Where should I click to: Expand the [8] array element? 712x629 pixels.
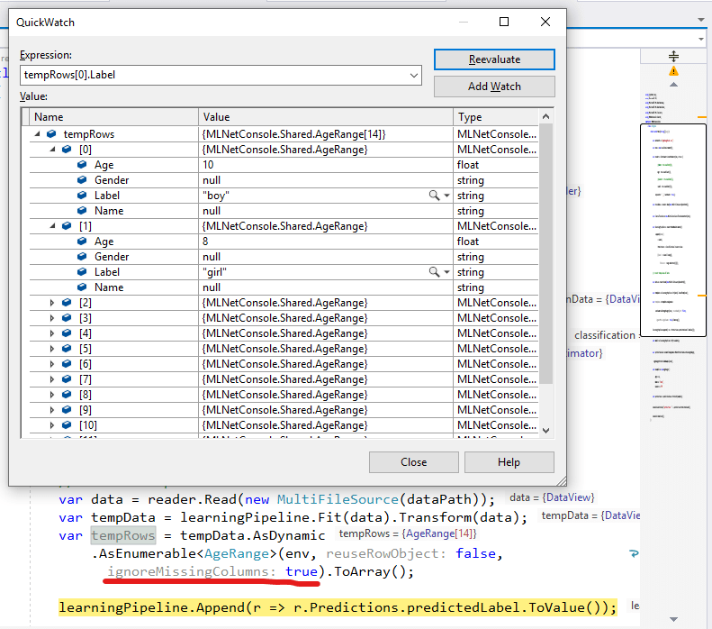click(x=52, y=395)
